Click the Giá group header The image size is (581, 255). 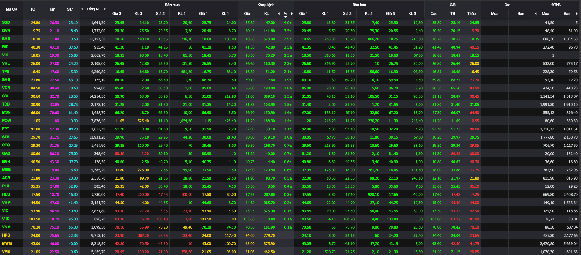[x=453, y=5]
